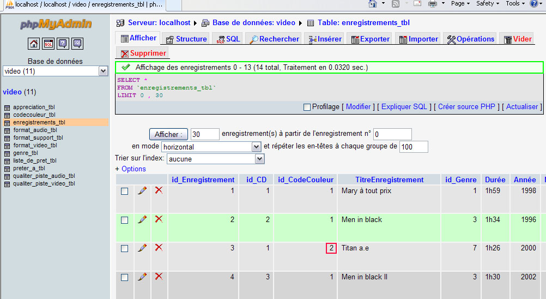Image resolution: width=546 pixels, height=299 pixels.
Task: Tick checkbox for Men in black 1996 row
Action: pos(124,220)
